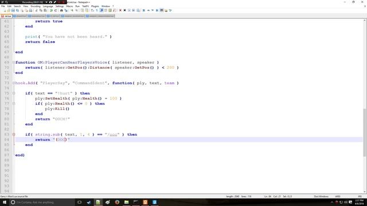Open the Run menu
The height and width of the screenshot is (206, 367).
[77, 6]
